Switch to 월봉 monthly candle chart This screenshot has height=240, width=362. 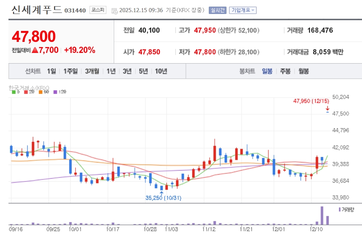point(303,71)
